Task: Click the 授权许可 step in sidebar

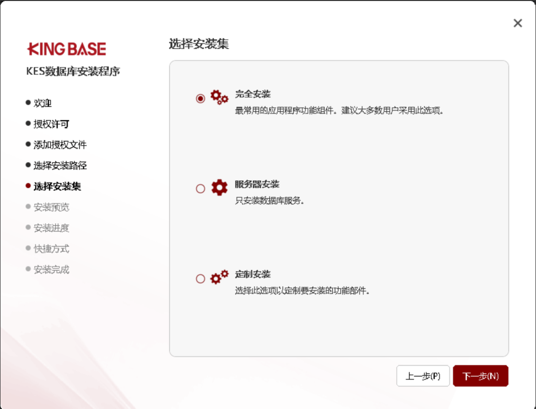Action: pyautogui.click(x=51, y=124)
